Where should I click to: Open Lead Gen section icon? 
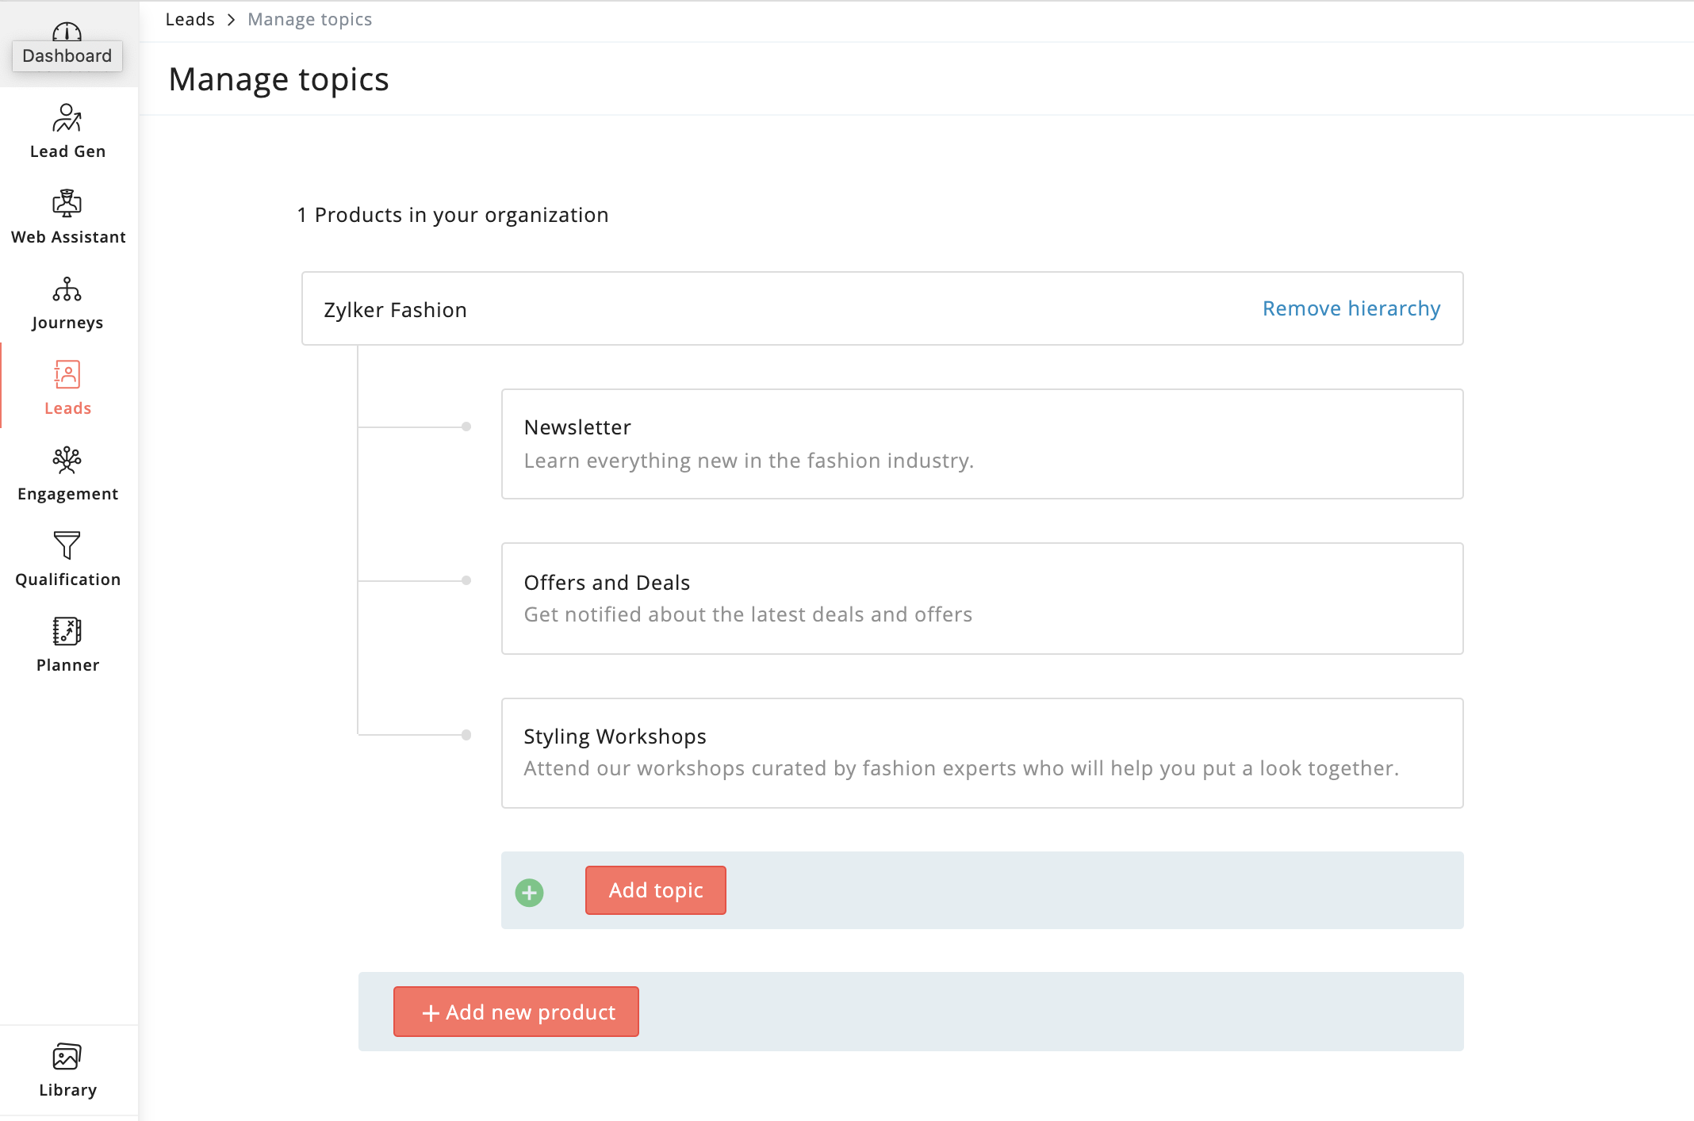coord(67,119)
